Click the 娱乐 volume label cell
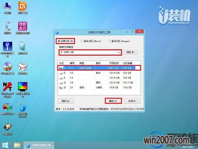Viewport: 198px width, 149px height. pos(98,82)
